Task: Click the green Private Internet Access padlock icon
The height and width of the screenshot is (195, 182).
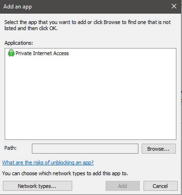Action: [11, 53]
